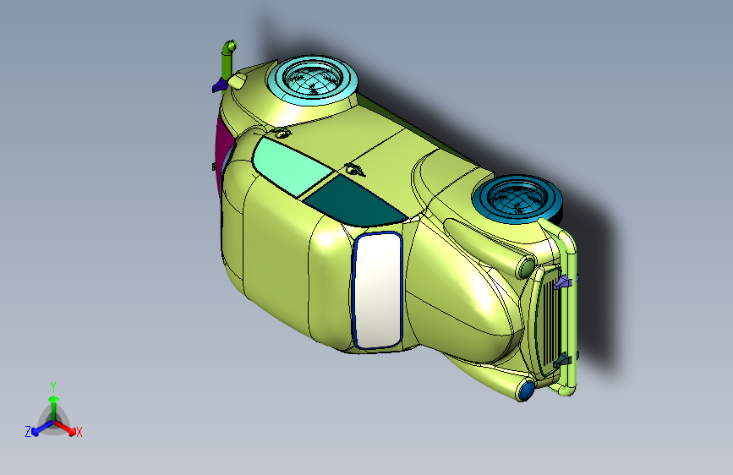Viewport: 733px width, 475px height.
Task: Select the dark teal window pane
Action: point(355,202)
